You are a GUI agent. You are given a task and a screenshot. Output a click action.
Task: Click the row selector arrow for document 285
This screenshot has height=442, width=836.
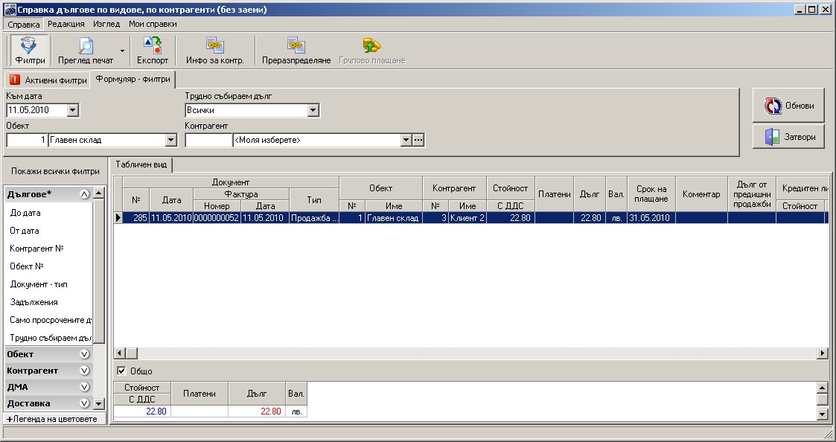point(118,217)
